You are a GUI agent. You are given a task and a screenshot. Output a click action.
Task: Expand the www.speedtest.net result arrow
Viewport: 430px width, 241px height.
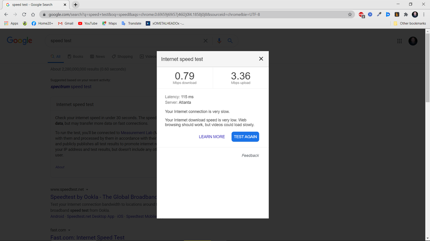coord(87,190)
